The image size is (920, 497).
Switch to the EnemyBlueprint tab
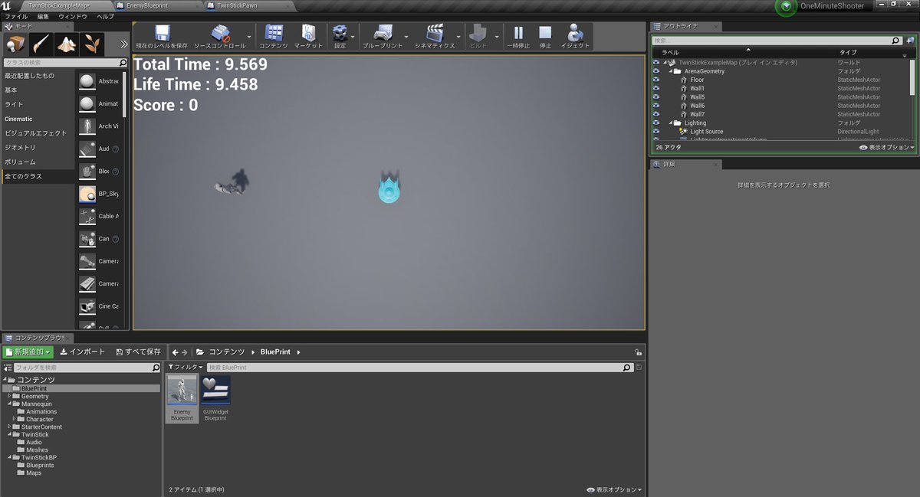coord(146,5)
